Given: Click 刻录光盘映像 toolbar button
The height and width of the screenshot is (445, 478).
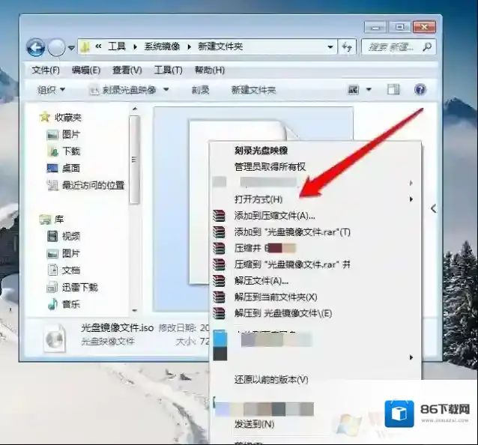Looking at the screenshot, I should pos(123,90).
